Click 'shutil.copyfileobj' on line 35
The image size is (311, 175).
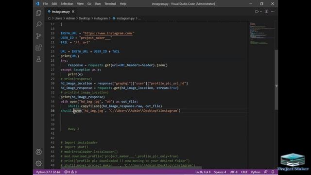[84, 106]
